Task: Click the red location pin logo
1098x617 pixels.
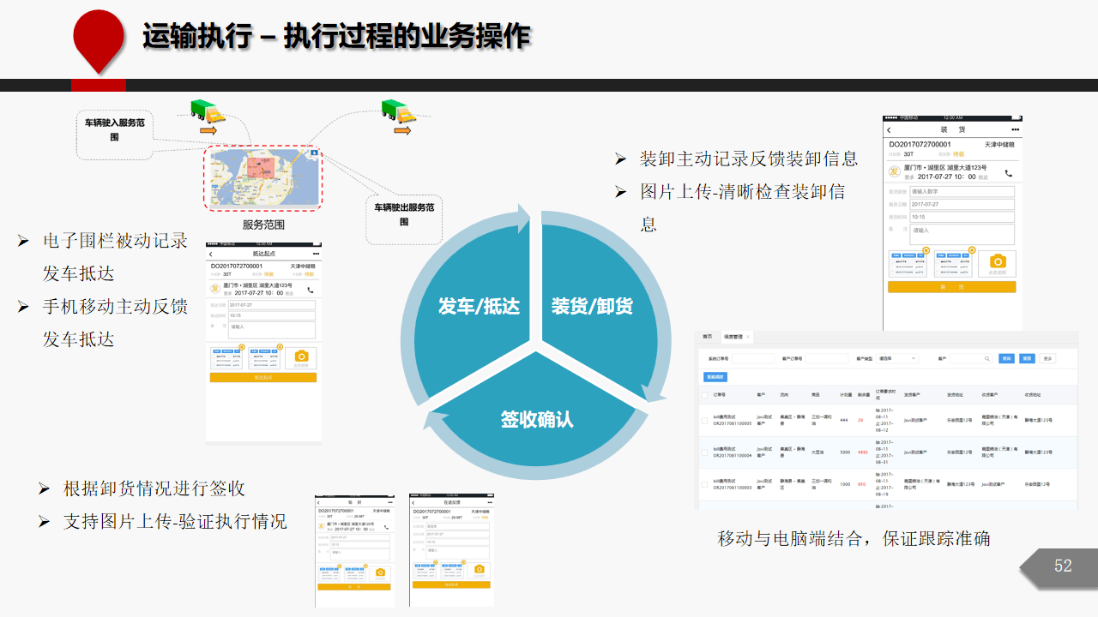Action: pyautogui.click(x=99, y=40)
